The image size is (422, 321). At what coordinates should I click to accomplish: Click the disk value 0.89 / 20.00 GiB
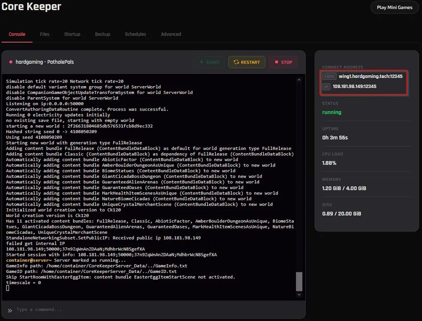(342, 213)
